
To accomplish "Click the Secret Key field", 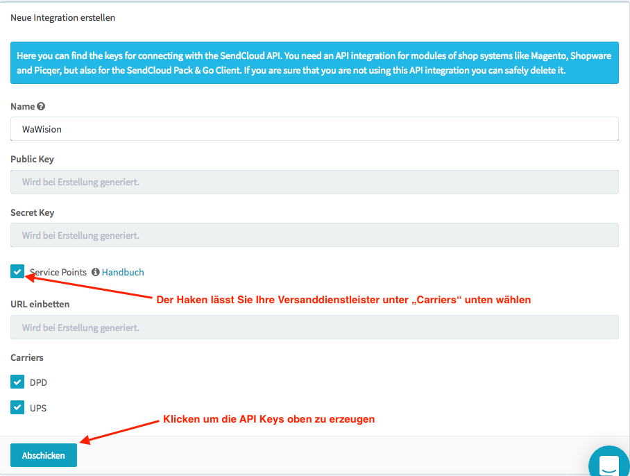I will tap(314, 235).
